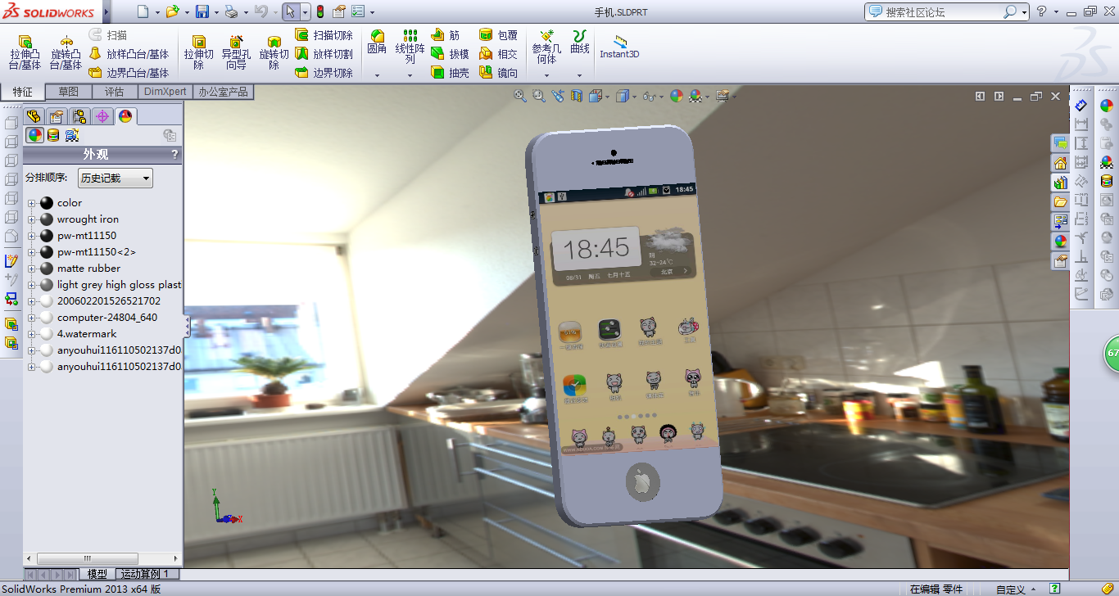Click the View Scene, Lights, Cameras icon

72,135
